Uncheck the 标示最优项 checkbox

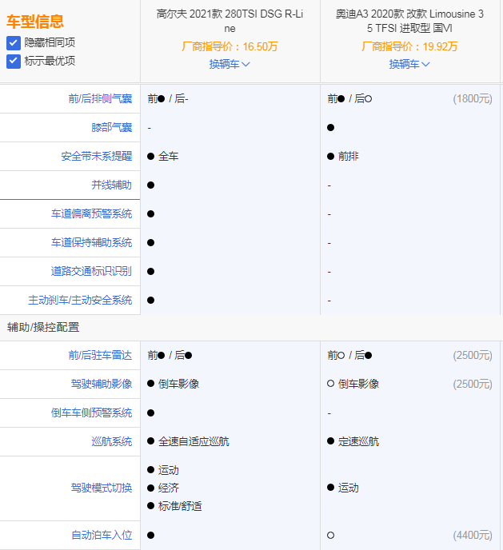tap(14, 61)
